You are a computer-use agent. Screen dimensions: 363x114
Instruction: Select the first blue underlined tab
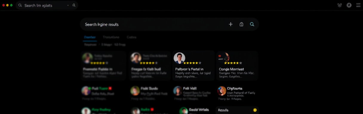[x=90, y=37]
